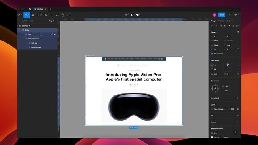
Task: Open the user avatar in the toolbar
Action: click(x=214, y=15)
